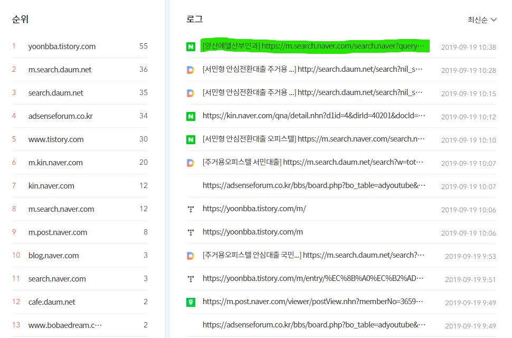Viewport: 512px width, 338px height.
Task: Click Naver Post icon beside m.post.naver.com entry
Action: click(x=191, y=302)
